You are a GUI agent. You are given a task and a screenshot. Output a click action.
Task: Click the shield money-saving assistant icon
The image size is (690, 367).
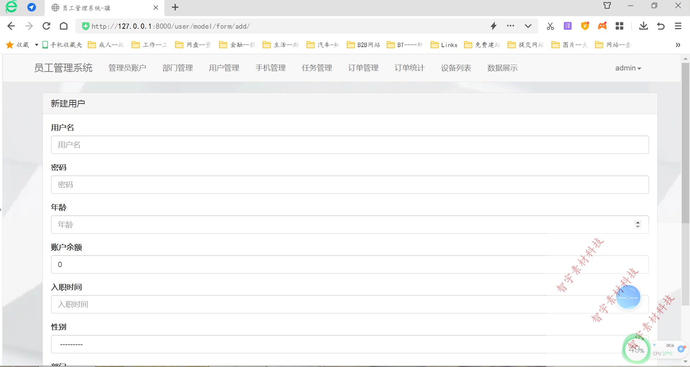pyautogui.click(x=585, y=26)
